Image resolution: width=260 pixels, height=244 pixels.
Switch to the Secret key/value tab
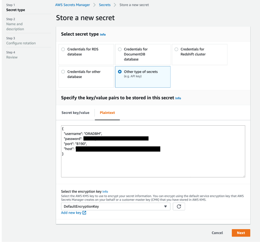75,113
